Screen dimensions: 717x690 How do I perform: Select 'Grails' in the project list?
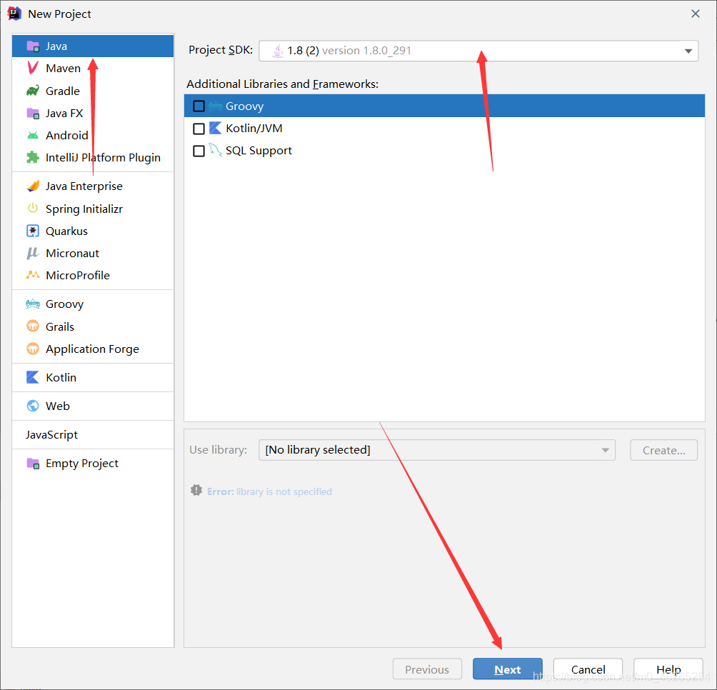(x=93, y=326)
